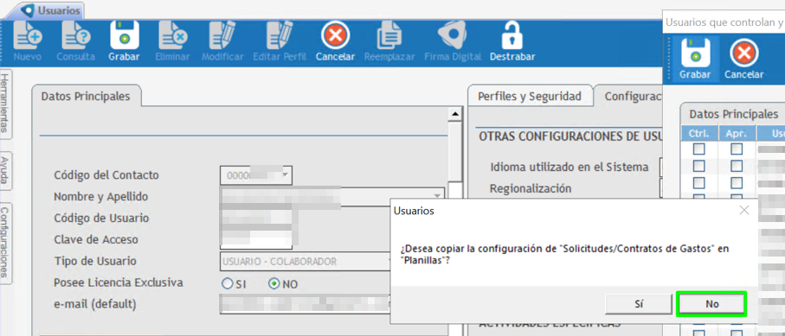Click the Destrabar padlock icon
The height and width of the screenshot is (336, 785).
click(x=512, y=41)
